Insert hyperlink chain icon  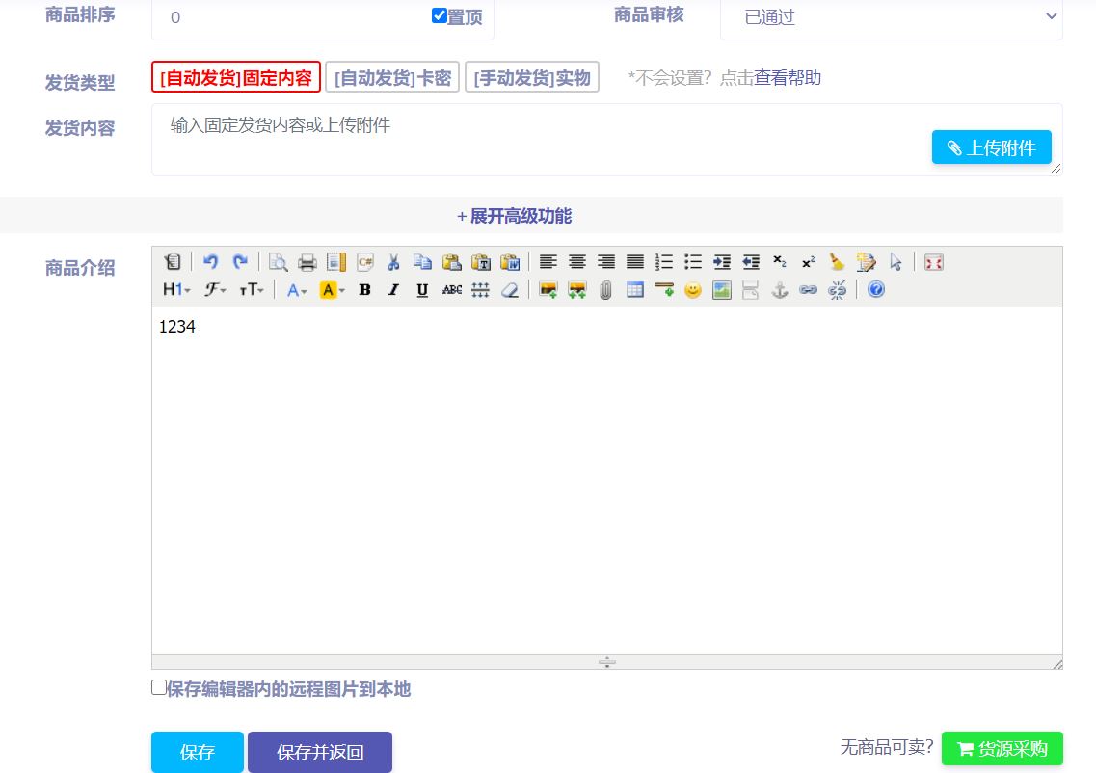tap(808, 290)
